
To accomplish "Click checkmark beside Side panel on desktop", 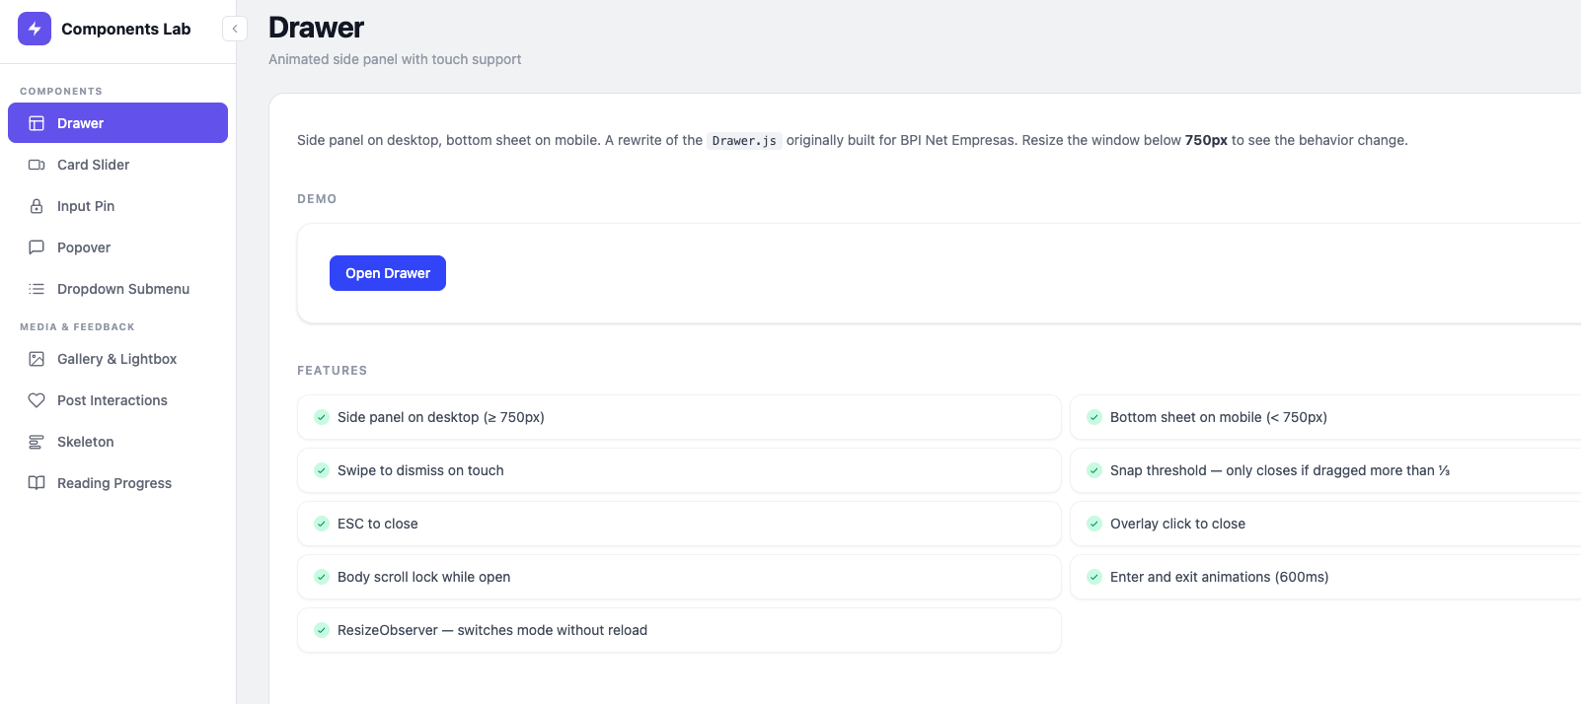I will coord(322,417).
